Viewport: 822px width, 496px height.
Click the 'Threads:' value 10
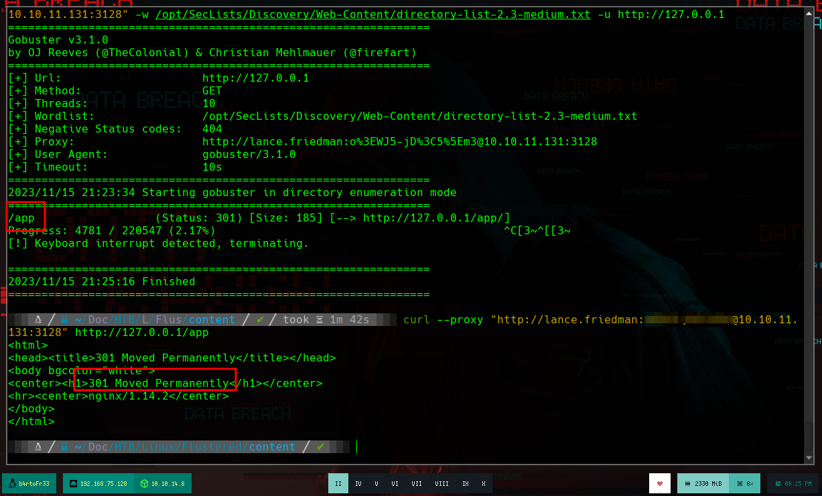(209, 104)
